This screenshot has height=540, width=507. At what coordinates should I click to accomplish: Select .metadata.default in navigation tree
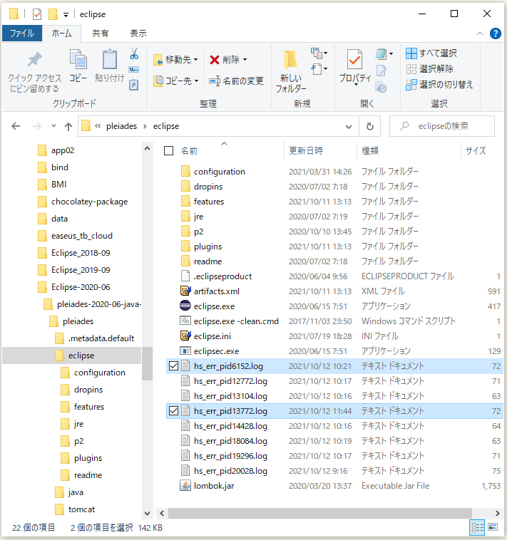(x=101, y=338)
